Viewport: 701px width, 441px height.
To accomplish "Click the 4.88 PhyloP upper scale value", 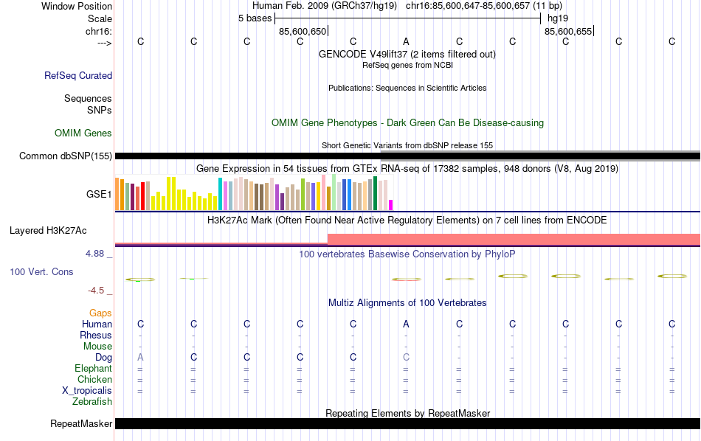I will coord(94,254).
